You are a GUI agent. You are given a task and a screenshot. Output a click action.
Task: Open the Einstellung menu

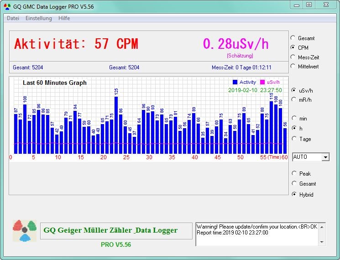[39, 18]
